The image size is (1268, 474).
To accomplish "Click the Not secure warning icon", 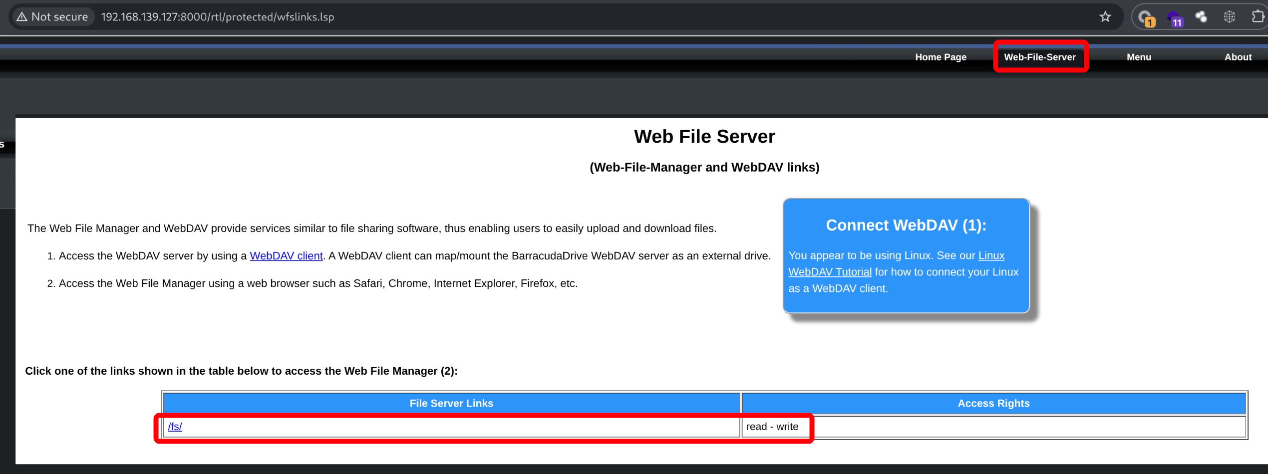I will coord(22,17).
